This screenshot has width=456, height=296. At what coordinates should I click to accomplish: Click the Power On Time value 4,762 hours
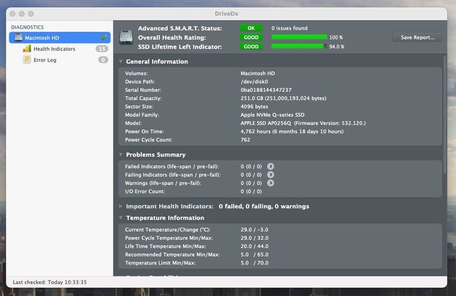point(292,131)
